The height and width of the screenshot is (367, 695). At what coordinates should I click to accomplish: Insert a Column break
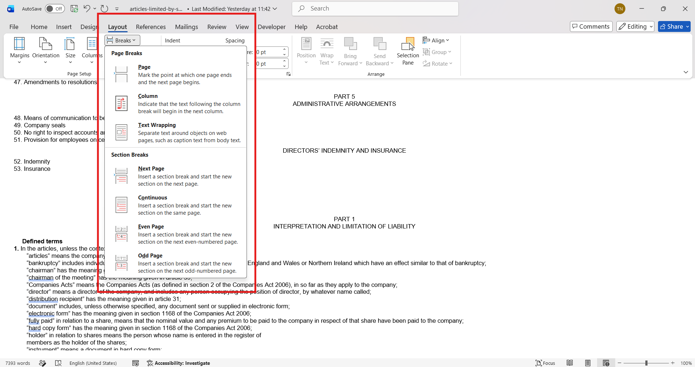[176, 103]
